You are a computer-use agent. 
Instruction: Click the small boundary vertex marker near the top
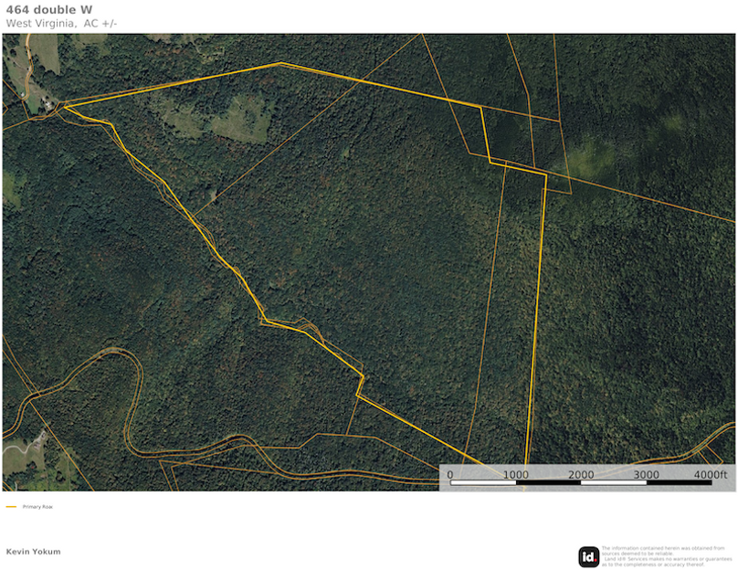pos(283,63)
